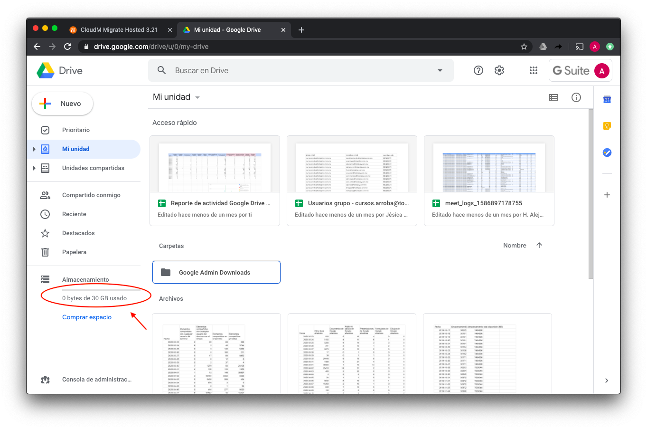Click the Chrome cast icon

[580, 47]
